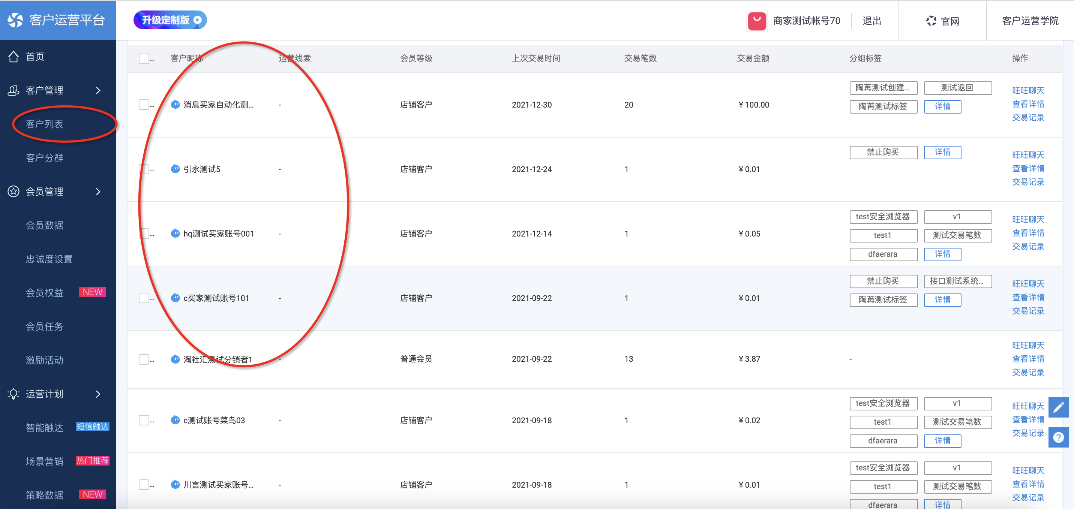Click the 升级定制版 upgrade button
This screenshot has height=509, width=1074.
pos(170,20)
